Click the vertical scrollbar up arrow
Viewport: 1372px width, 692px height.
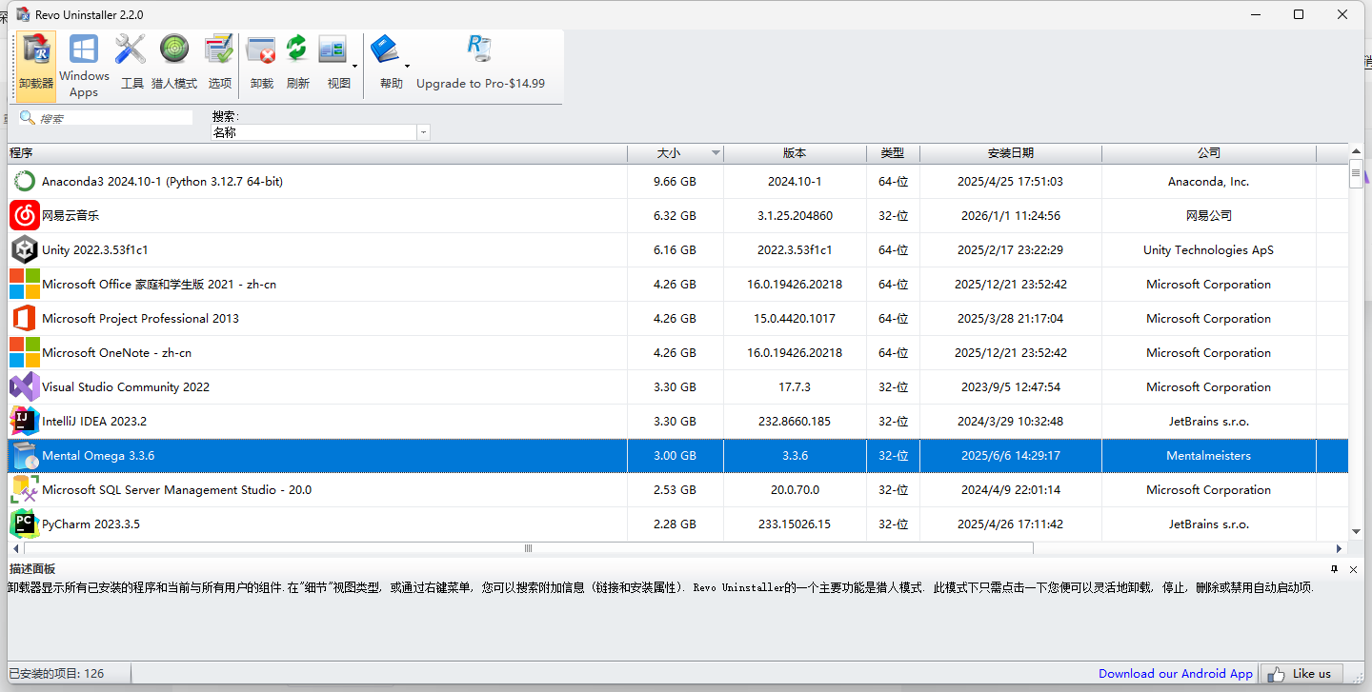tap(1356, 153)
